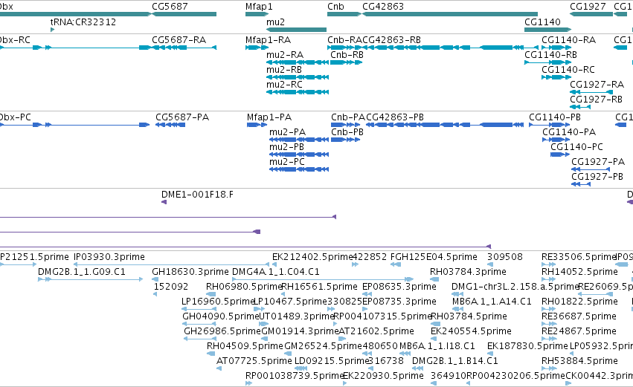Select the RH14052.5prime EST
633x387 pixels.
(x=548, y=279)
